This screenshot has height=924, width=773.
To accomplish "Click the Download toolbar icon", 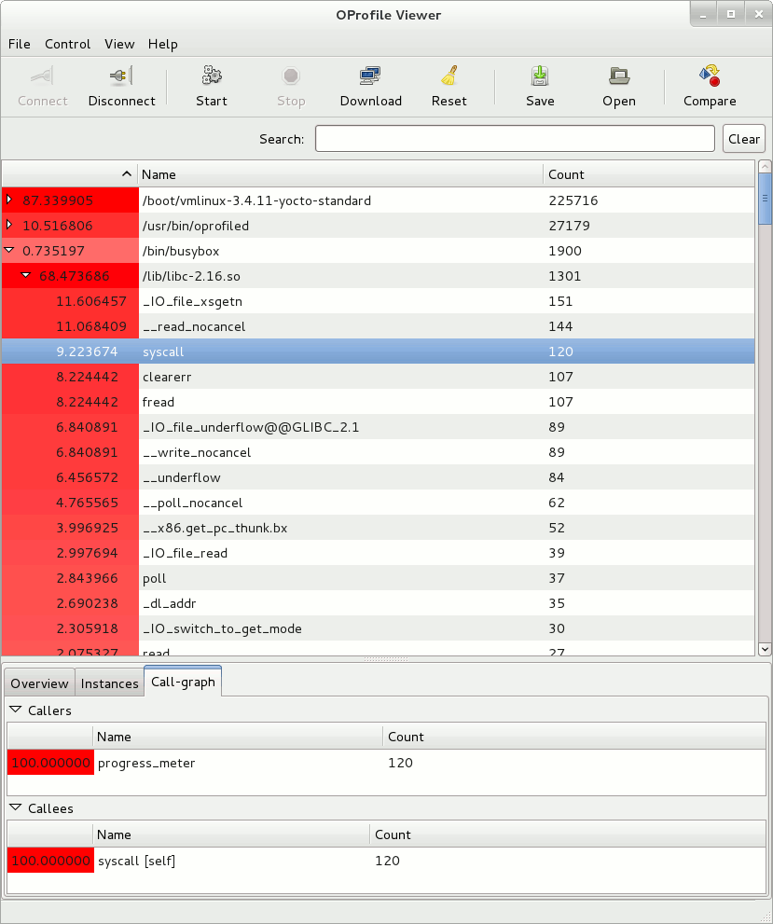I will [x=370, y=76].
